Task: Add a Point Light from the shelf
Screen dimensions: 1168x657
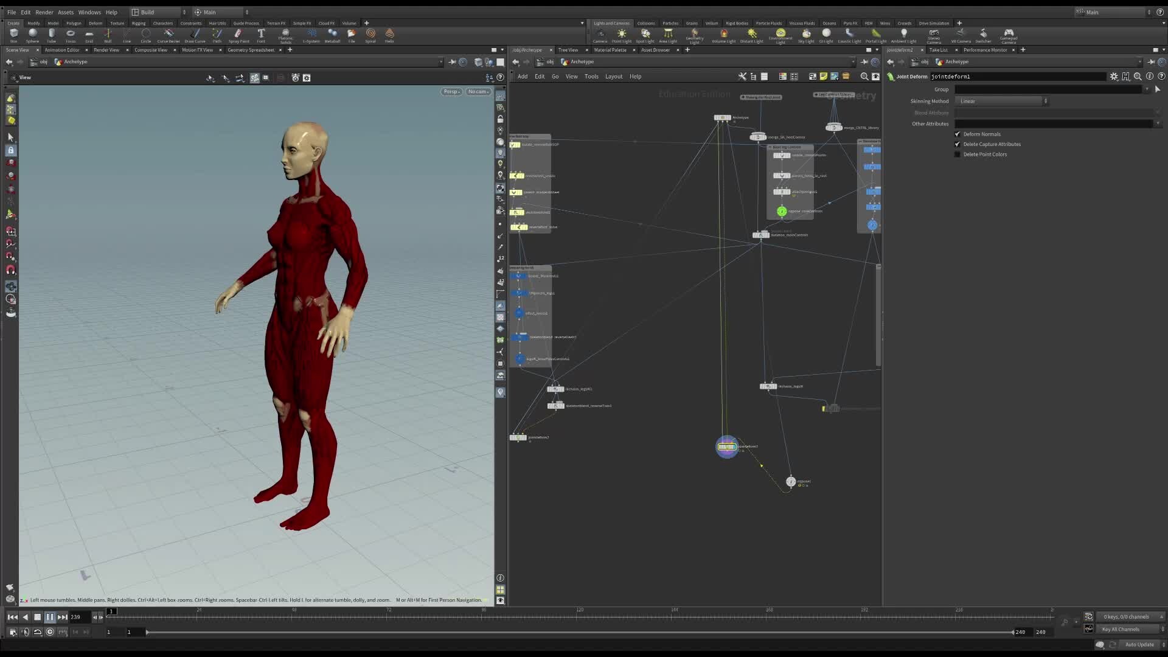Action: (x=622, y=35)
